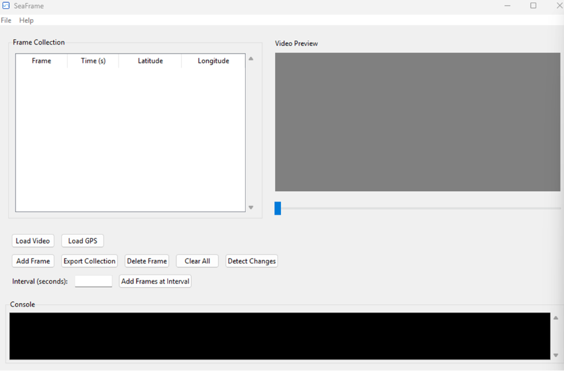Run Detect Changes
This screenshot has height=371, width=564.
coord(252,261)
